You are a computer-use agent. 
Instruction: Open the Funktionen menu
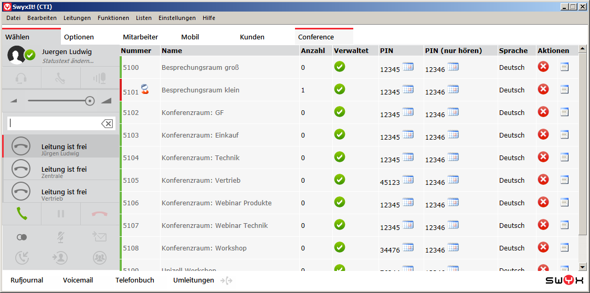(113, 18)
